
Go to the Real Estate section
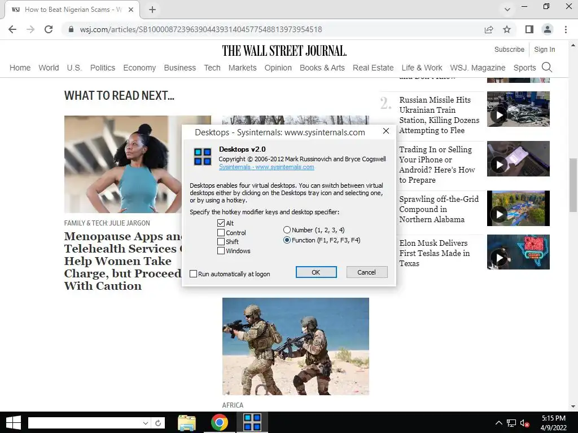373,68
